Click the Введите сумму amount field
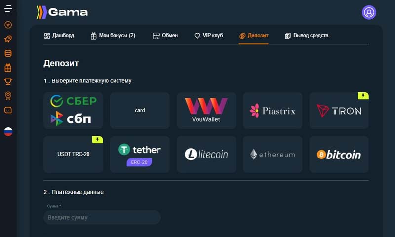Image resolution: width=395 pixels, height=237 pixels. [x=102, y=217]
